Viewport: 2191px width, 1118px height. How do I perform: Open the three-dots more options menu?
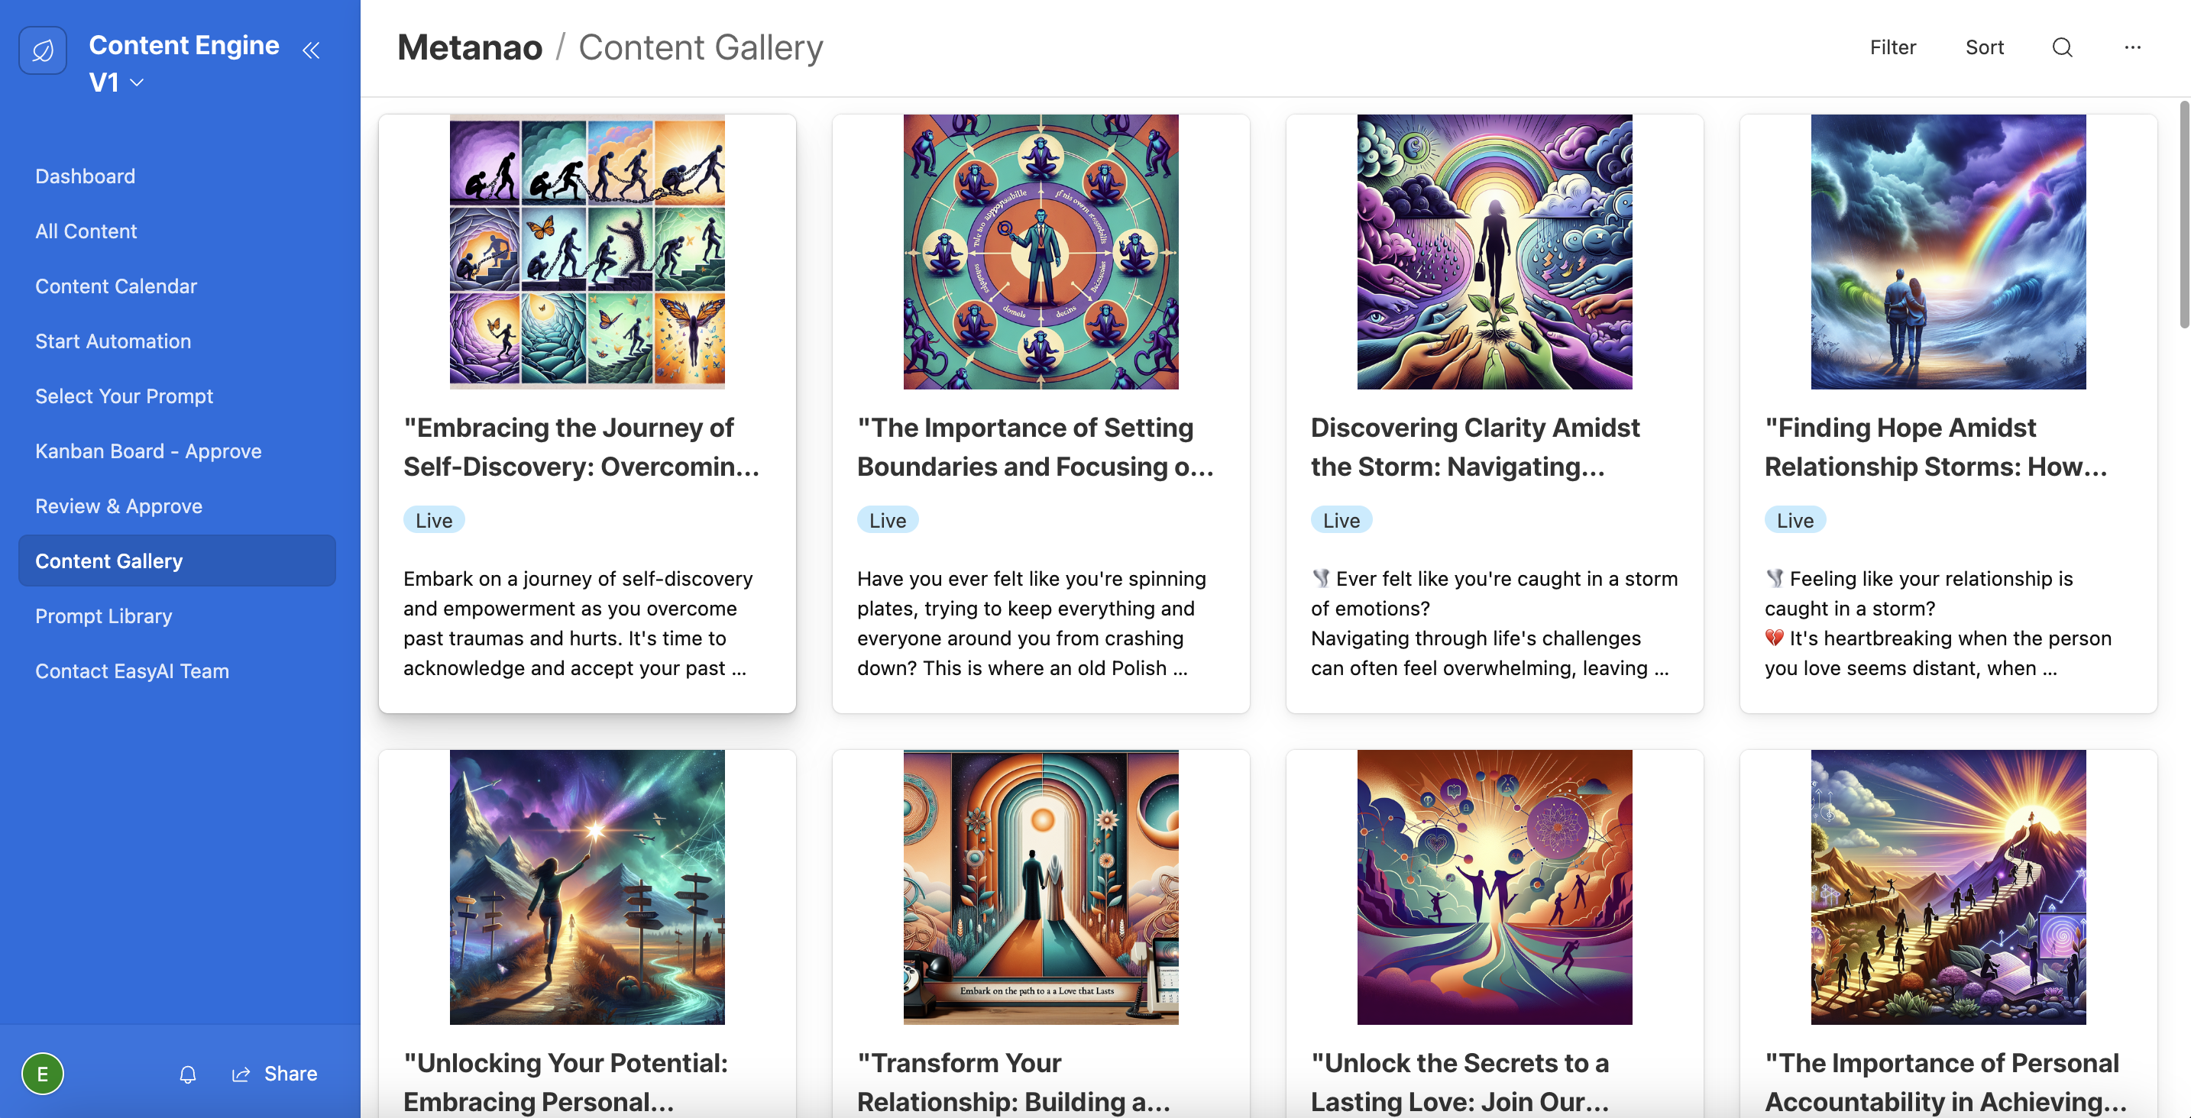coord(2132,47)
